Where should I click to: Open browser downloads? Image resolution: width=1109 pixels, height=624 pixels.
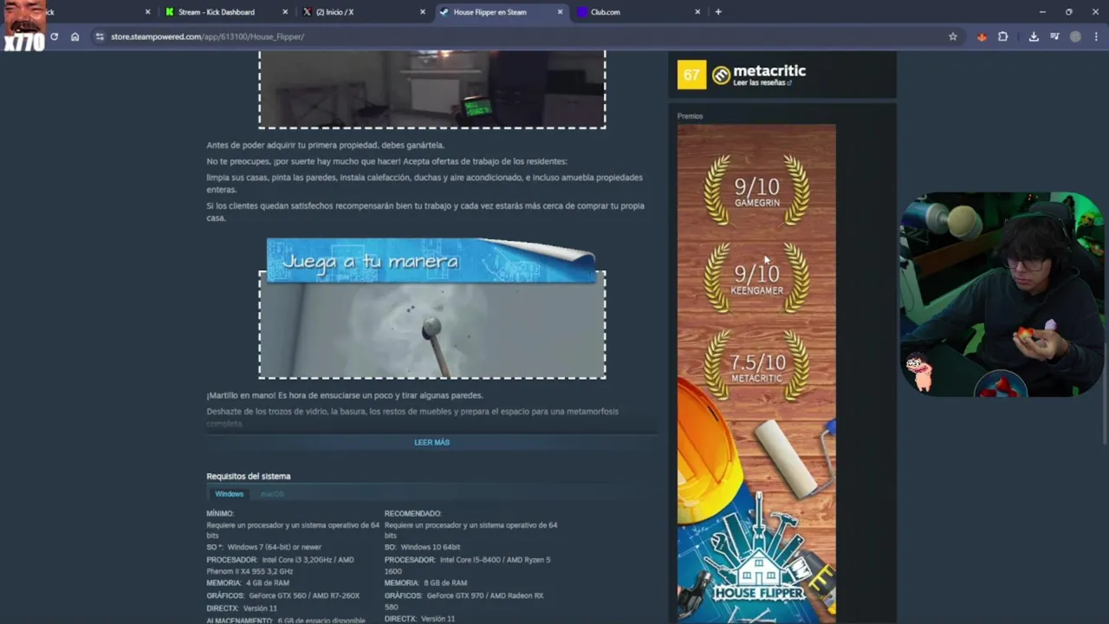pos(1034,36)
